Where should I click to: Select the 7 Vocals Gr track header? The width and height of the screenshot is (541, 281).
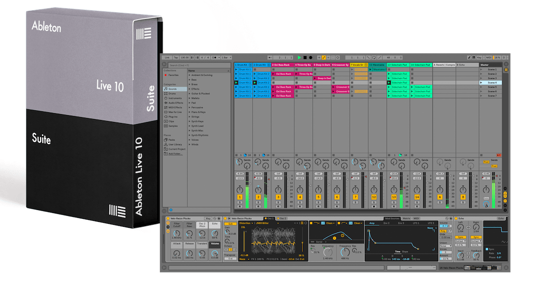tap(359, 65)
